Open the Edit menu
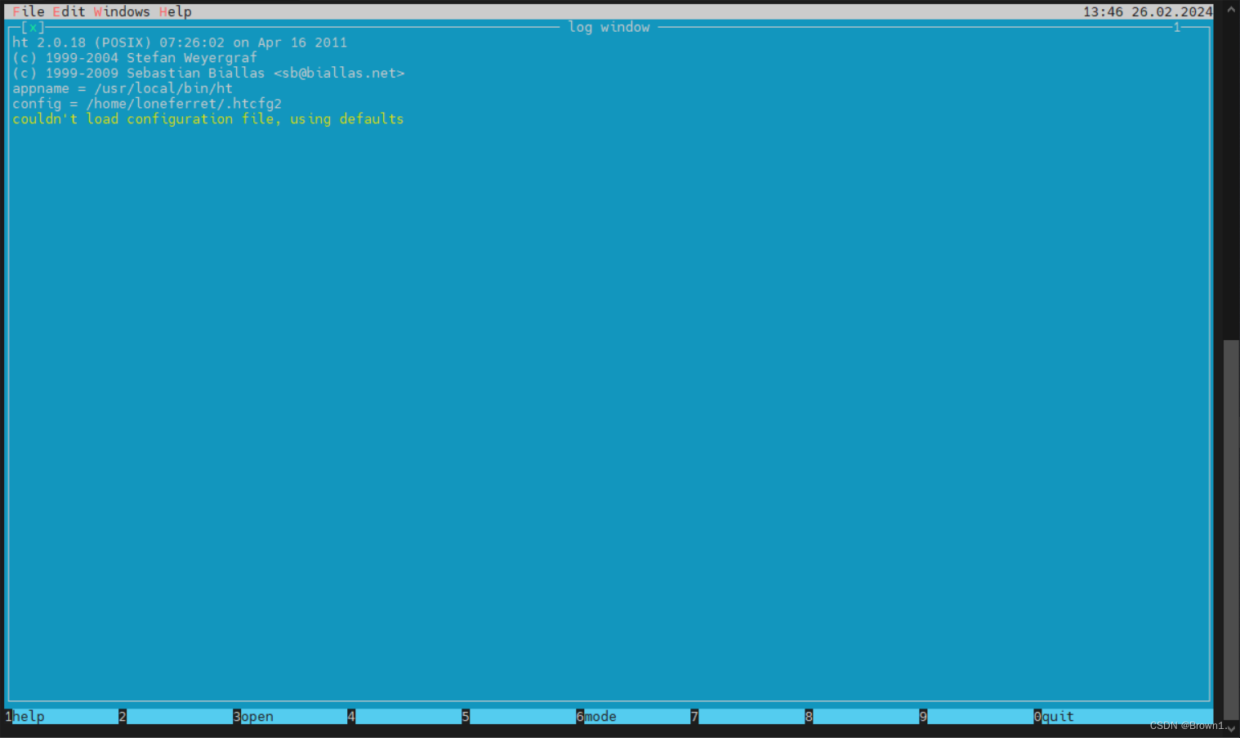This screenshot has width=1240, height=738. point(69,11)
